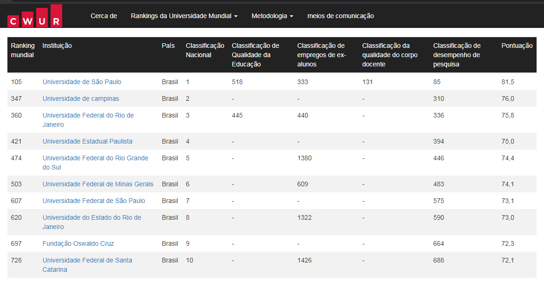
Task: Expand Rankings da Universidade Mundial dropdown
Action: pyautogui.click(x=184, y=16)
